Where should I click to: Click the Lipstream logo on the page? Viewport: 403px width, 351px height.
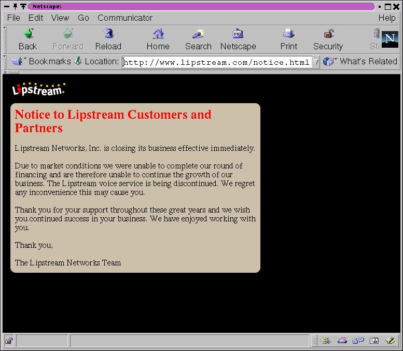[38, 89]
